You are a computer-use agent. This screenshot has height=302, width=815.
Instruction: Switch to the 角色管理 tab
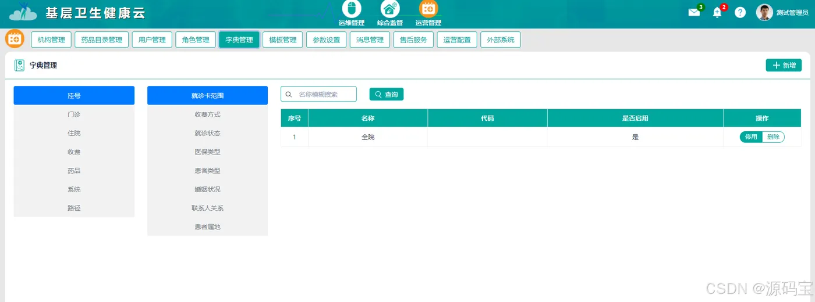pyautogui.click(x=196, y=39)
